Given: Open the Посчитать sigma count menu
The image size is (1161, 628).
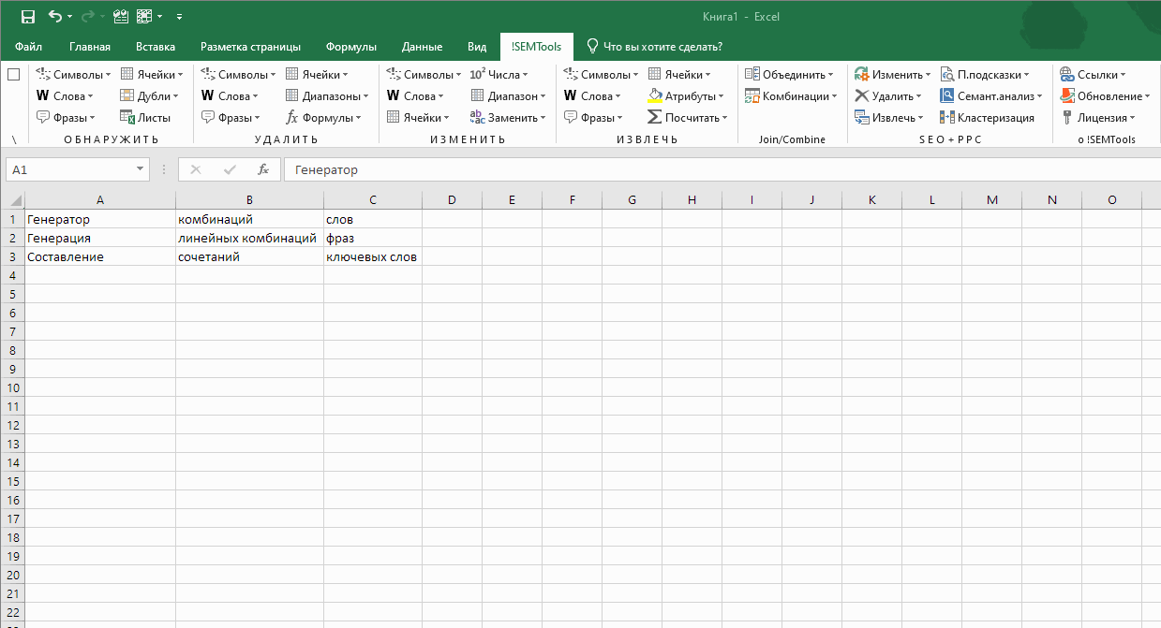Looking at the screenshot, I should (688, 117).
